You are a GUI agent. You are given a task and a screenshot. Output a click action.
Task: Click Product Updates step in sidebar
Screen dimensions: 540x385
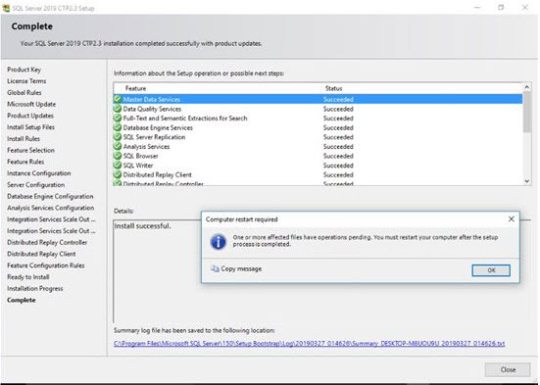click(x=30, y=116)
